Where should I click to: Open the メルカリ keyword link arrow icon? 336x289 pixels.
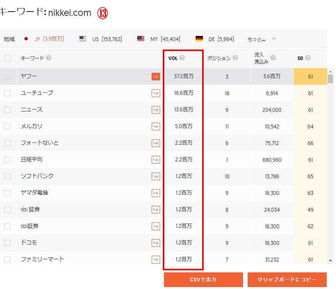pyautogui.click(x=156, y=127)
